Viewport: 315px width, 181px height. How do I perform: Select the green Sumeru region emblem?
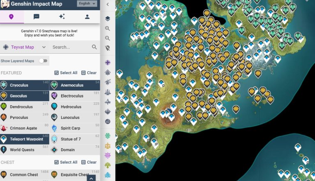tap(108, 165)
